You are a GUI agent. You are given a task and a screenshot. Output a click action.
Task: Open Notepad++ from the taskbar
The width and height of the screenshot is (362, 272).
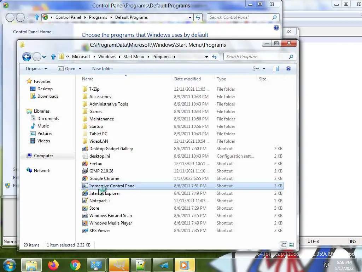pyautogui.click(x=141, y=265)
